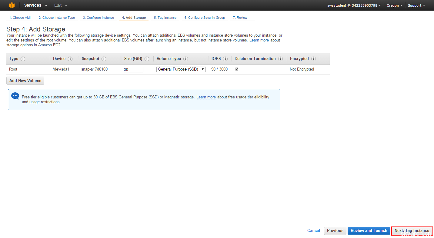Expand the Services menu
Image resolution: width=434 pixels, height=238 pixels.
pos(35,5)
